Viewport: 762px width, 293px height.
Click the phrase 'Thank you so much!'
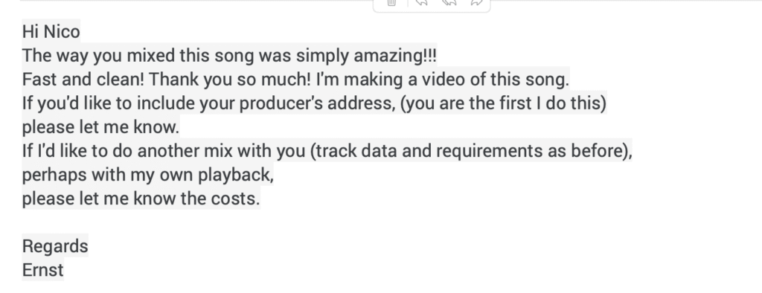(230, 80)
